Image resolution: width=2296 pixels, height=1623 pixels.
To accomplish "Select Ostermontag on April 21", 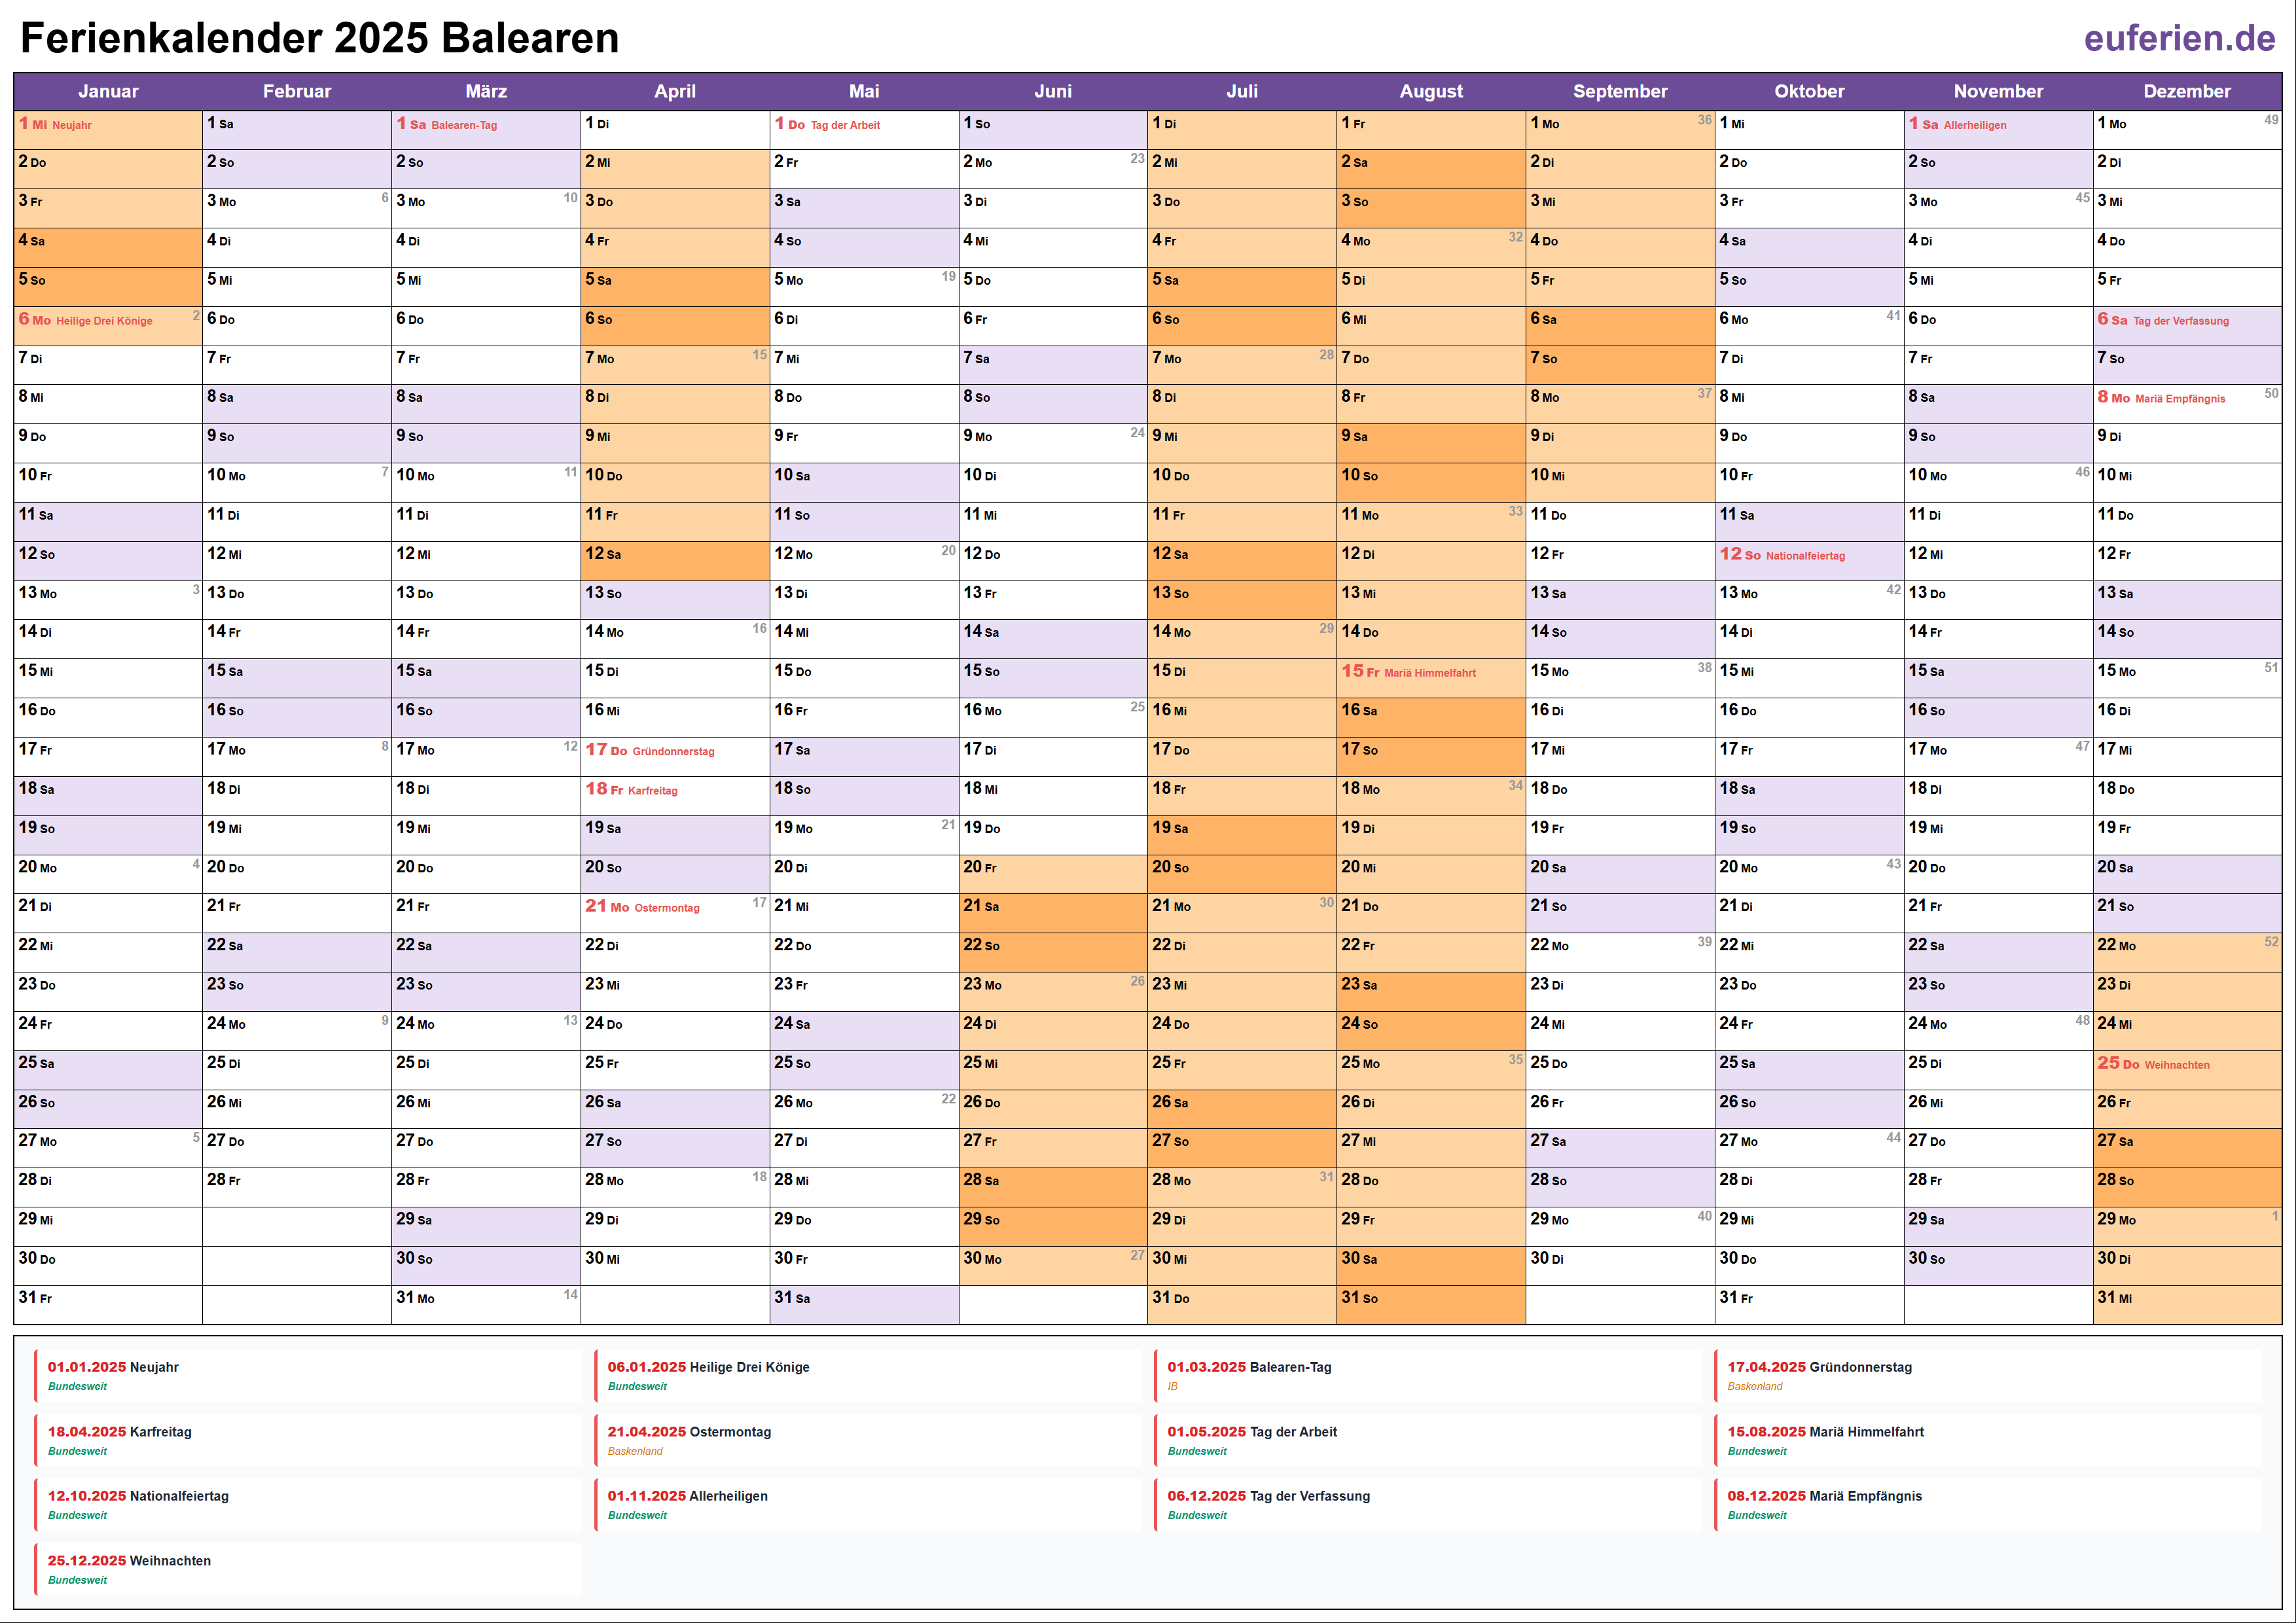I will click(x=666, y=908).
